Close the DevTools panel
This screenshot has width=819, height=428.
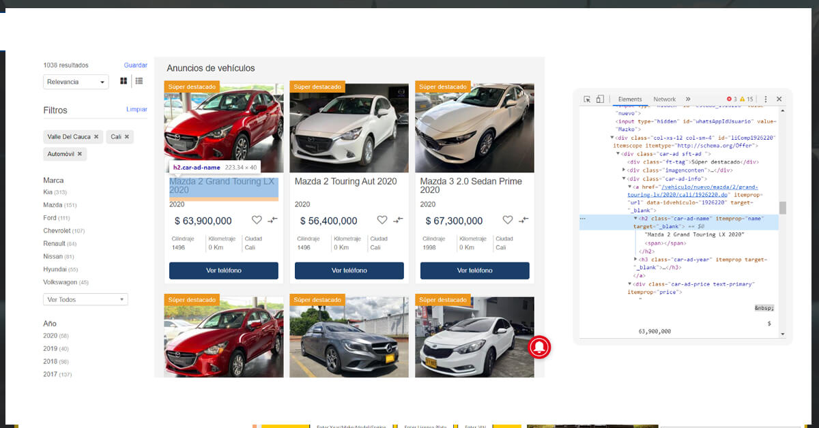click(779, 99)
